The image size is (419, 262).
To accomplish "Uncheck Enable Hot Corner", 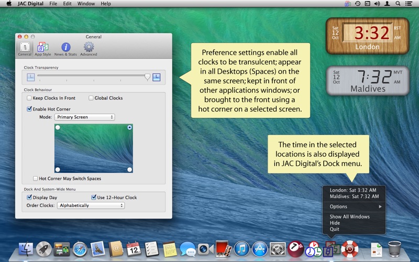I will click(x=29, y=109).
